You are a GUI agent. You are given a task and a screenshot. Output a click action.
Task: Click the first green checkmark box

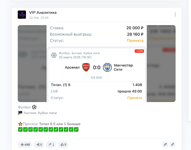(x=20, y=129)
